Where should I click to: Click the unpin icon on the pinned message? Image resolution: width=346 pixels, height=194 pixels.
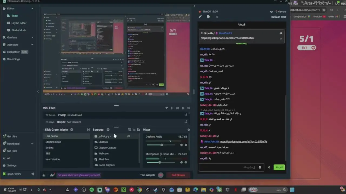point(281,33)
